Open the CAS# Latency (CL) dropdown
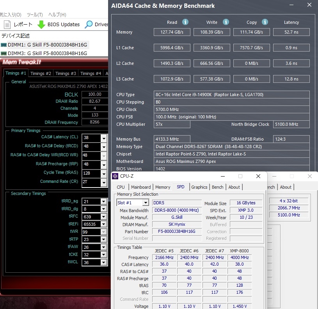The width and height of the screenshot is (318, 309). (x=104, y=138)
